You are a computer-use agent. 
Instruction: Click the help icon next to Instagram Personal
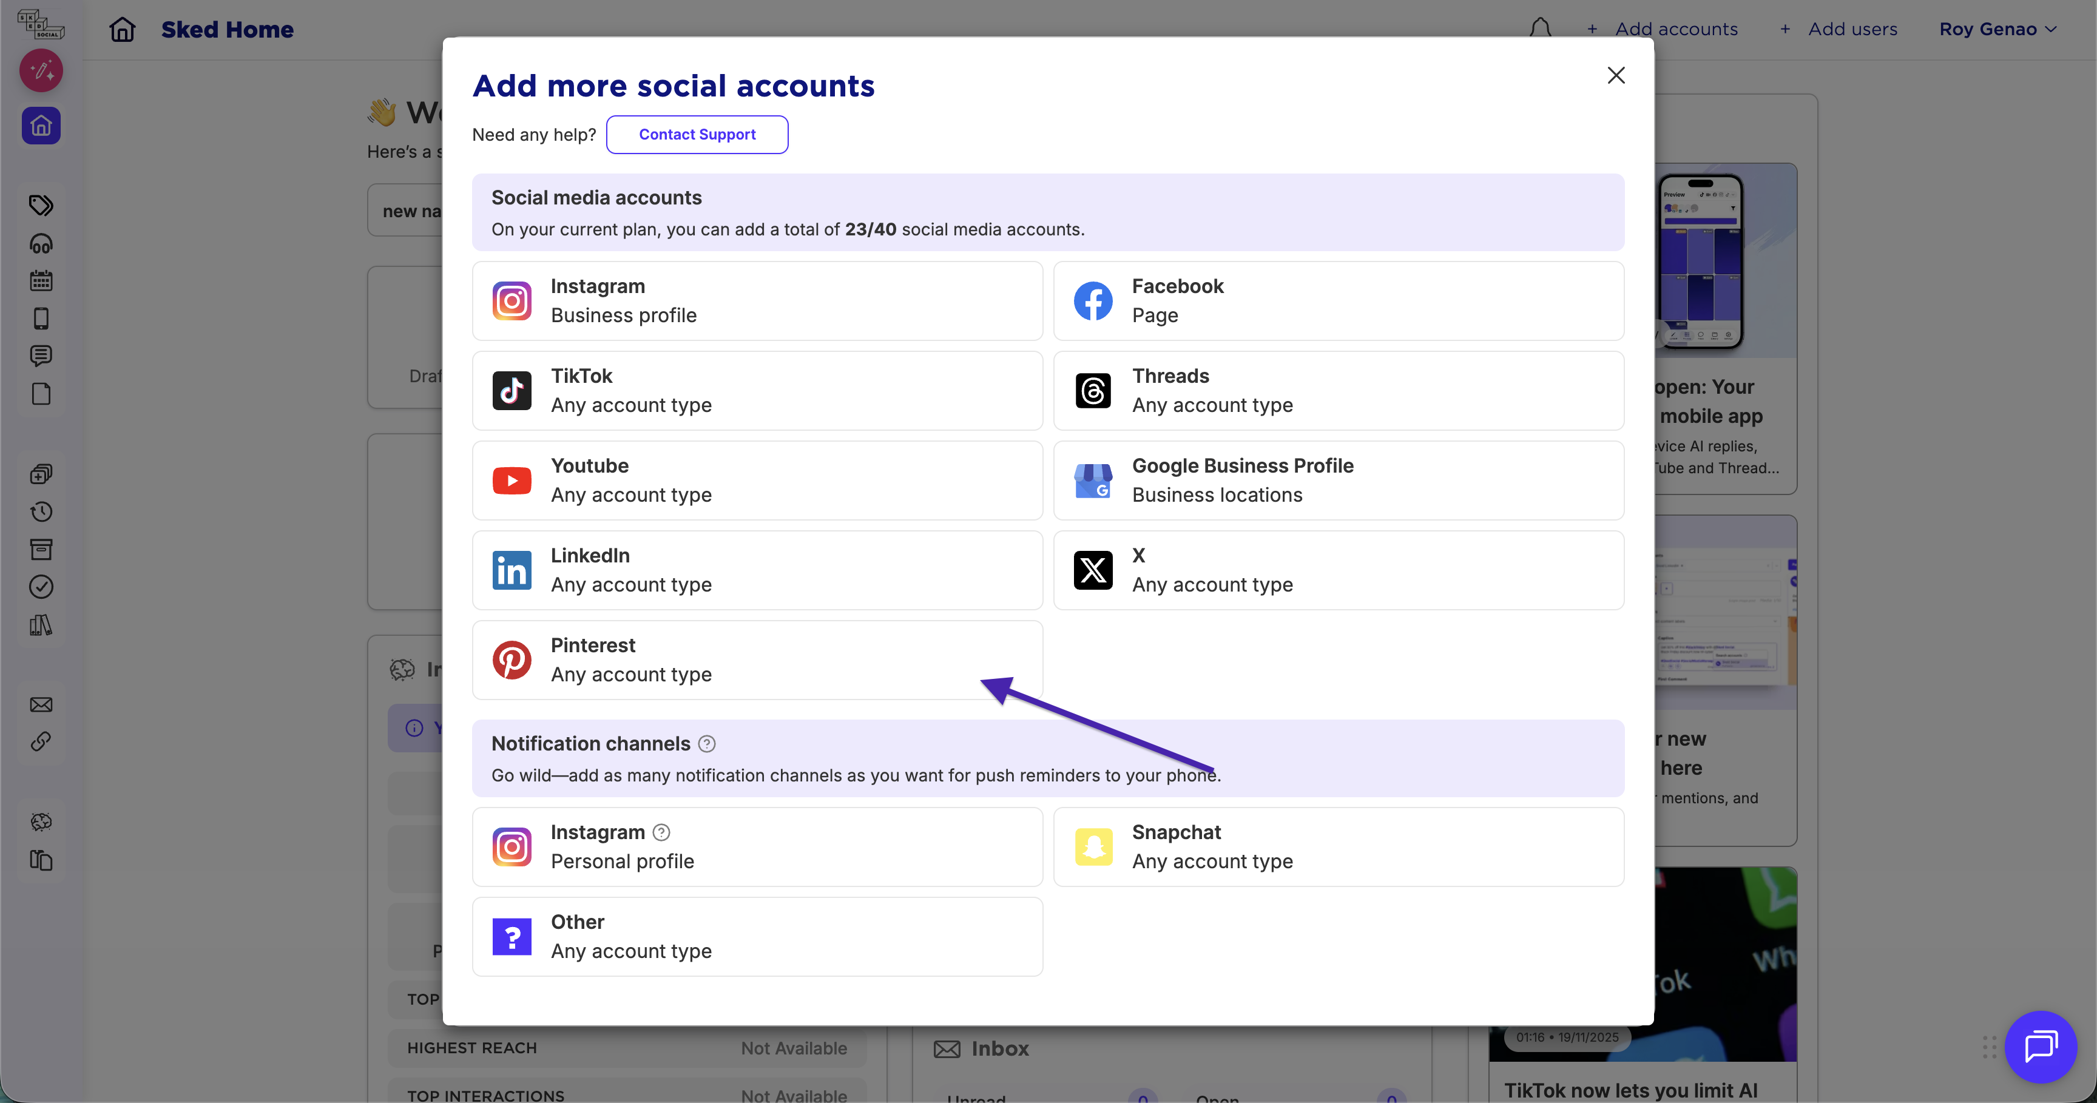click(x=662, y=832)
